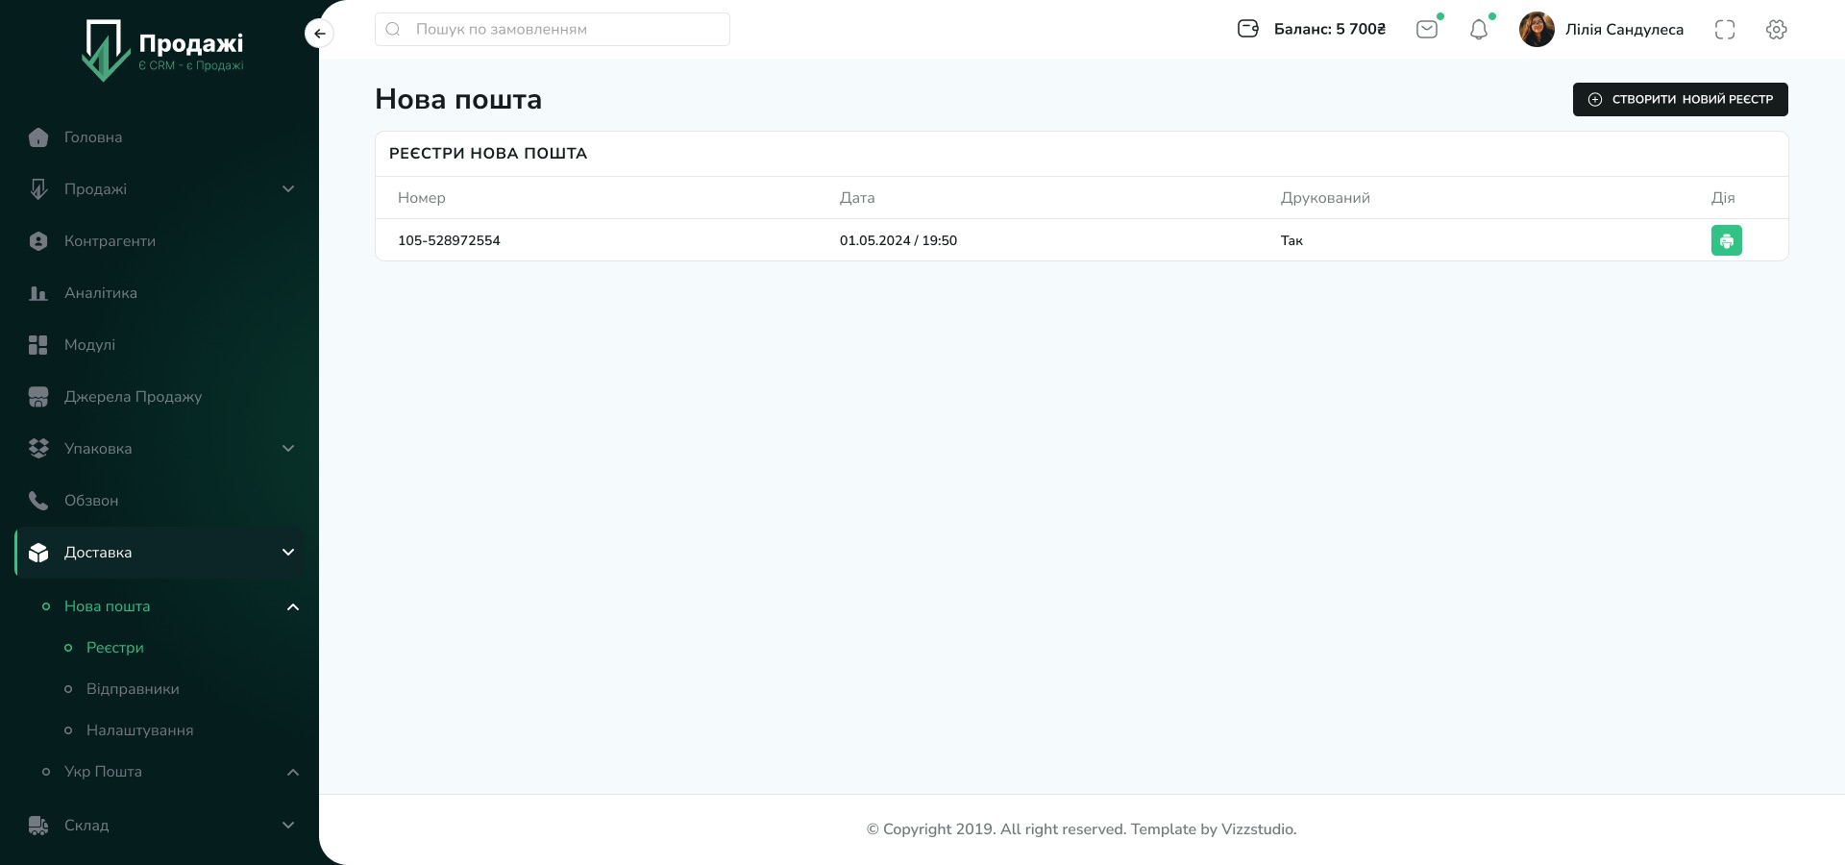Image resolution: width=1845 pixels, height=865 pixels.
Task: Click date cell 01.05.2024 / 19:50
Action: (898, 240)
